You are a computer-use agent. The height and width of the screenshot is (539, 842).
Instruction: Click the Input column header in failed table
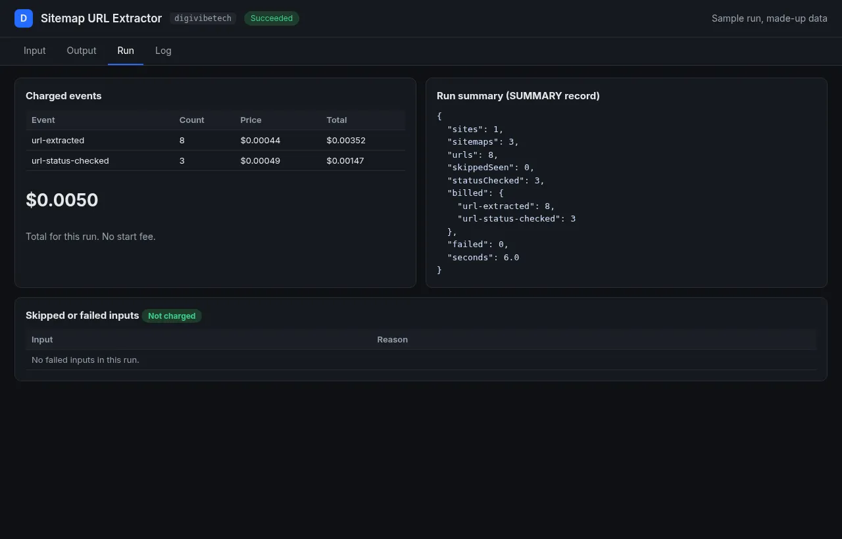(x=42, y=340)
